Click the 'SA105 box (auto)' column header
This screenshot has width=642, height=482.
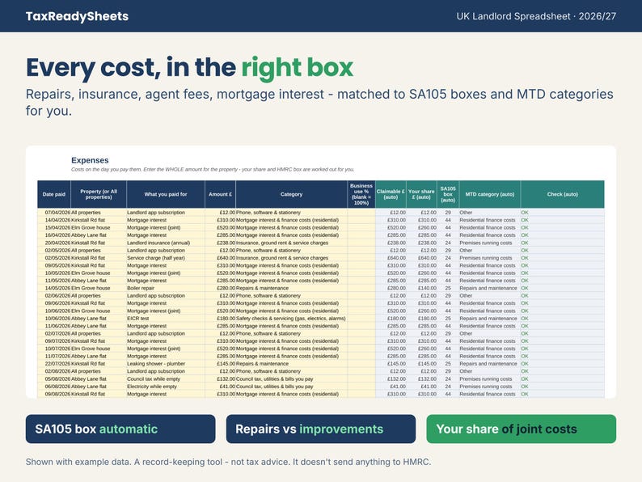[x=448, y=194]
